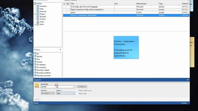
Task: Select note 'Right companions help achieve aspirations.'
Action: pos(126,10)
